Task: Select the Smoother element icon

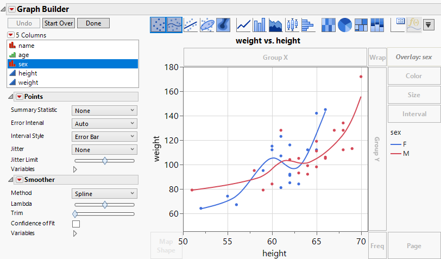Action: tap(174, 25)
